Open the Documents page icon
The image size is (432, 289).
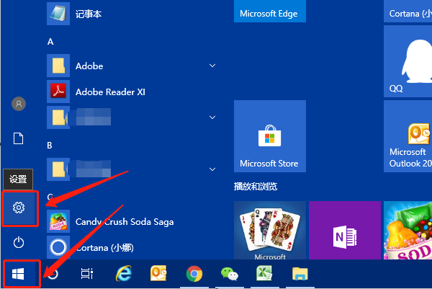coord(19,138)
